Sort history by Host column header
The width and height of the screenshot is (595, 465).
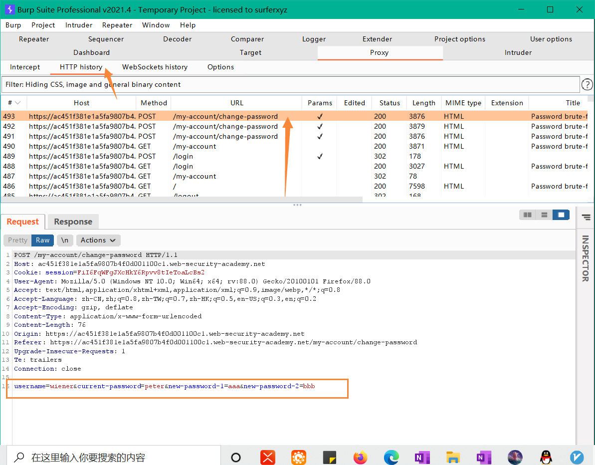point(81,103)
